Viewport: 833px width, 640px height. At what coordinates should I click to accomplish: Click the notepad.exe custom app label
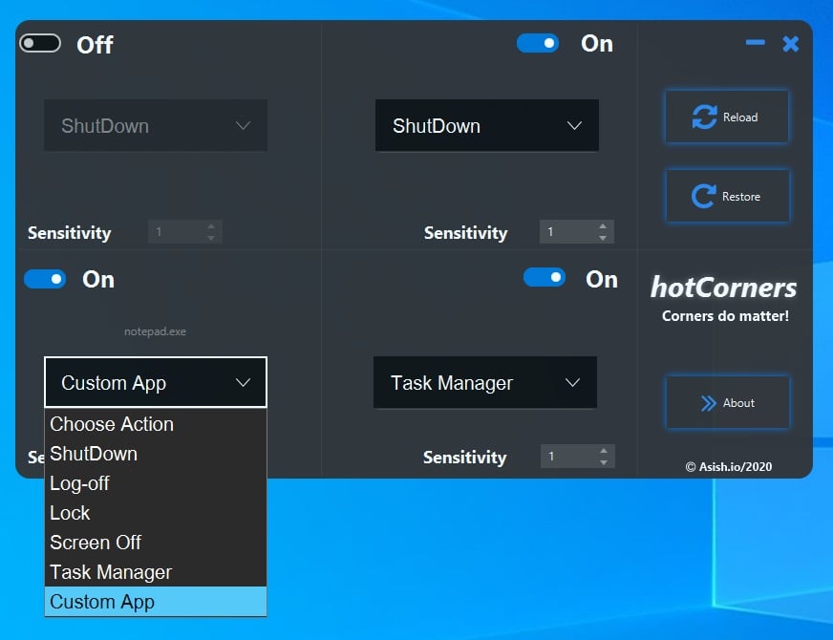coord(155,331)
